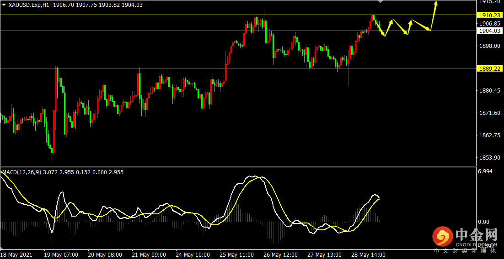Click the 25 May 11:00 time label
The width and height of the screenshot is (504, 259).
coord(237,255)
